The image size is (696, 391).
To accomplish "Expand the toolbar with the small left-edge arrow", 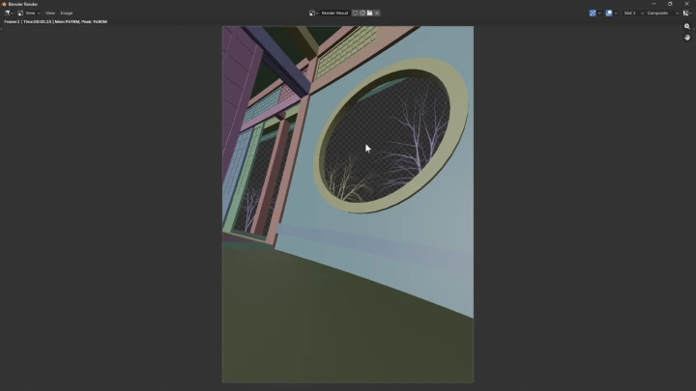I will click(x=1, y=29).
